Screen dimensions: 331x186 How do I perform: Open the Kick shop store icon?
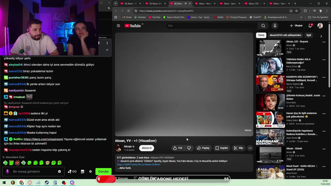[x=82, y=172]
